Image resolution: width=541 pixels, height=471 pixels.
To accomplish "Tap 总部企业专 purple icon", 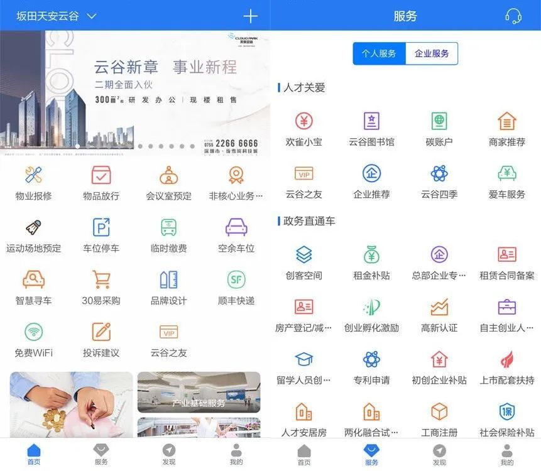I will 439,254.
